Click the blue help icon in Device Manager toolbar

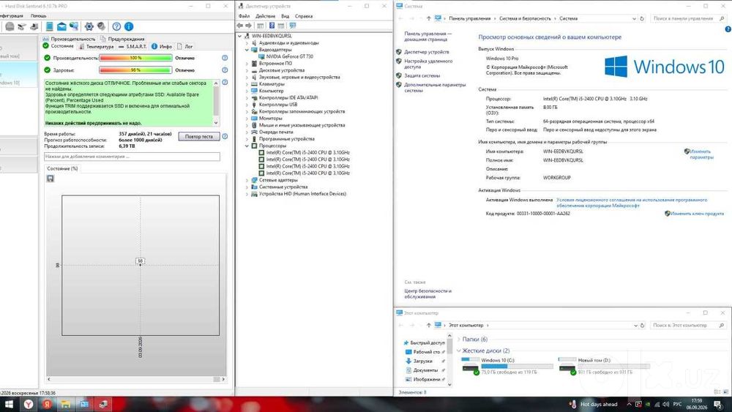pos(272,25)
